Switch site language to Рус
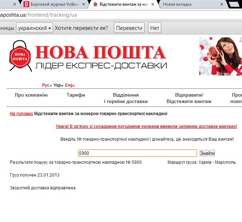The height and width of the screenshot is (222, 242). click(47, 85)
